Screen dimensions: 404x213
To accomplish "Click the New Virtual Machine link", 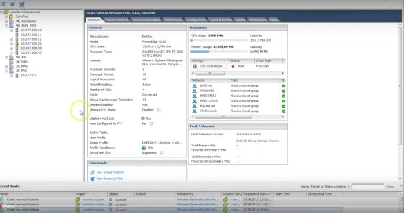I will pos(110,172).
